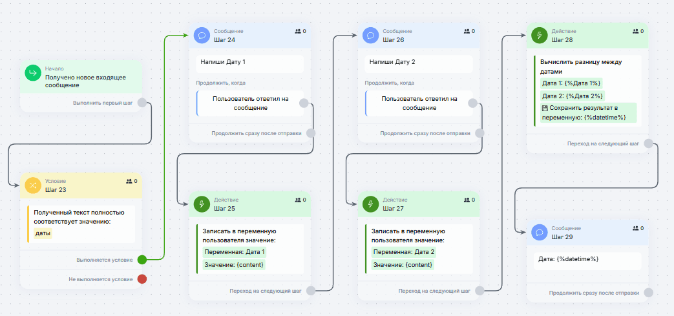Viewport: 674px width, 316px height.
Task: Click the Дата 1: {%Дата 1%} tag
Action: point(571,83)
